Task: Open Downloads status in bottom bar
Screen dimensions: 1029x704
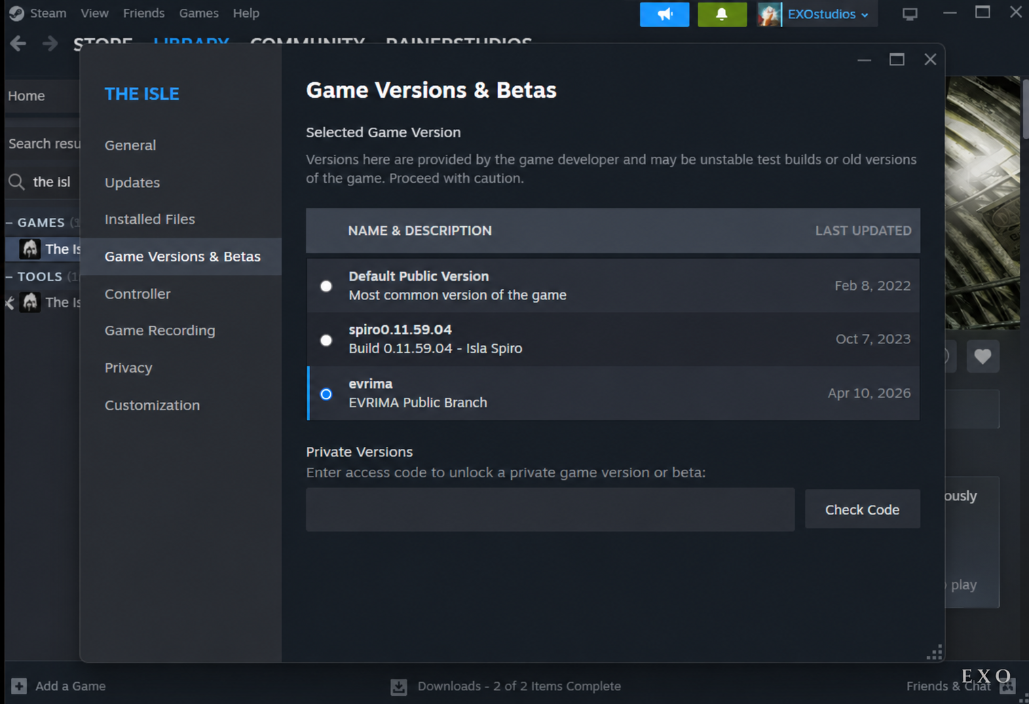Action: pos(519,686)
